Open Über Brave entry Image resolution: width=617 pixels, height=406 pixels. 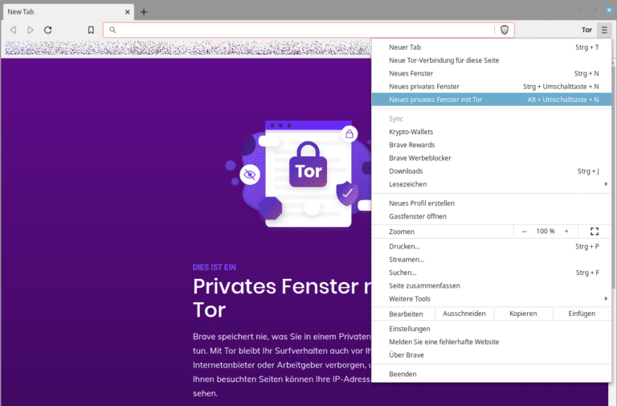click(x=492, y=355)
